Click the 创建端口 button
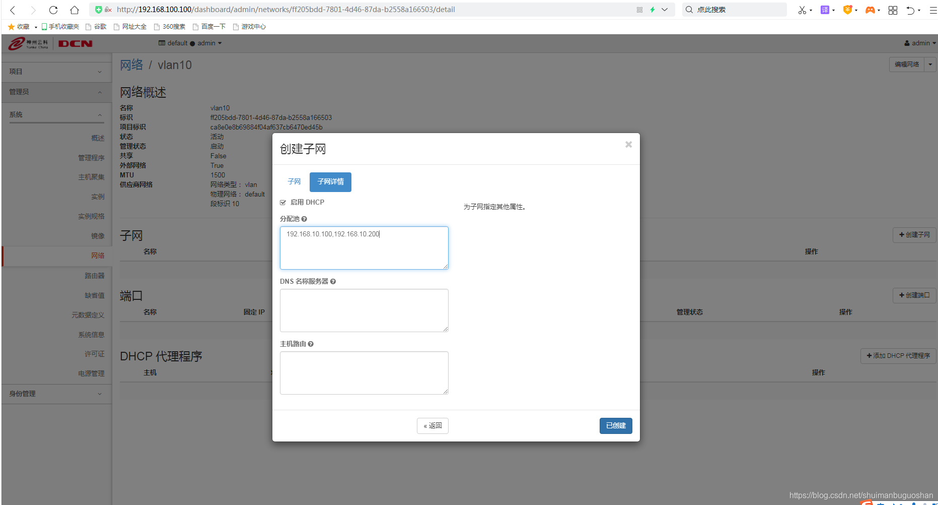The image size is (938, 505). pyautogui.click(x=914, y=295)
